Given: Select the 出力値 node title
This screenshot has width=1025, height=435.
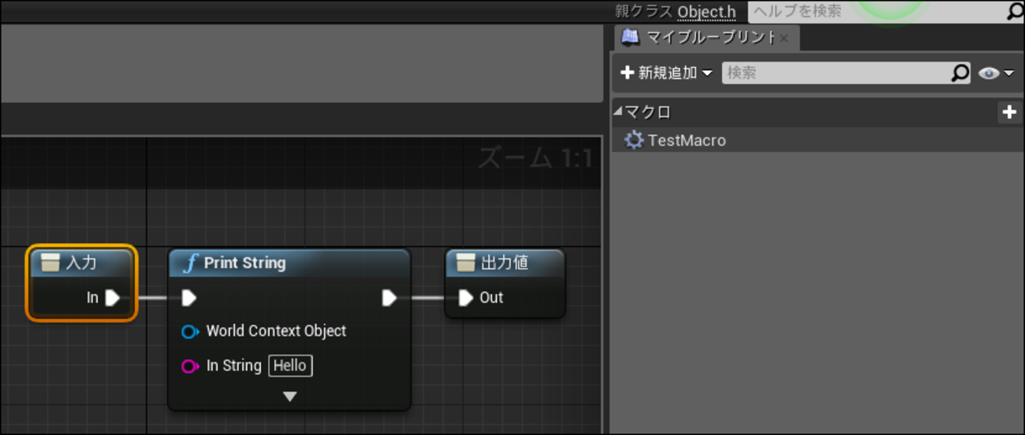Looking at the screenshot, I should (505, 262).
